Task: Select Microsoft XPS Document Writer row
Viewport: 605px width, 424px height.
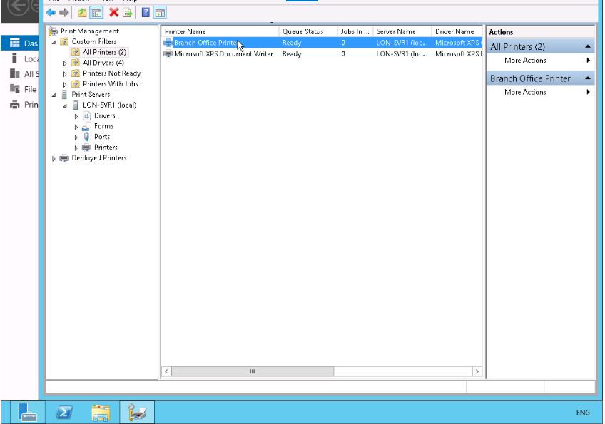Action: pos(322,54)
